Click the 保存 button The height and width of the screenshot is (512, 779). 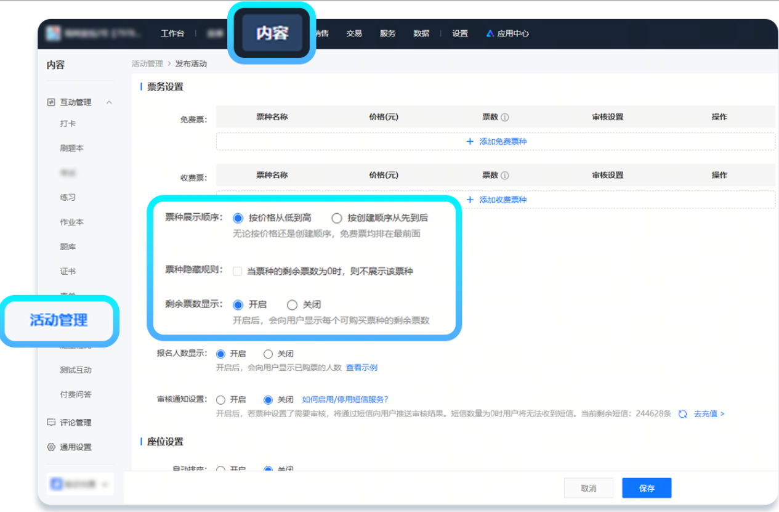tap(647, 487)
